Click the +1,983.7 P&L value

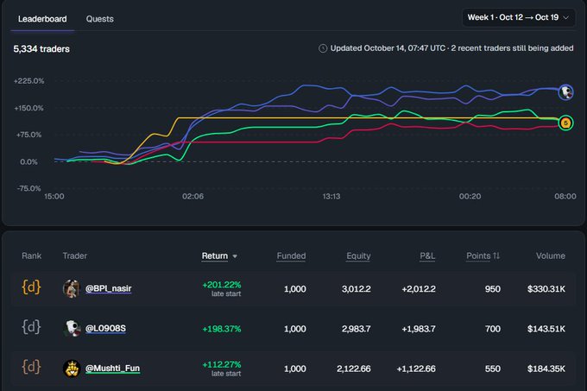[419, 329]
